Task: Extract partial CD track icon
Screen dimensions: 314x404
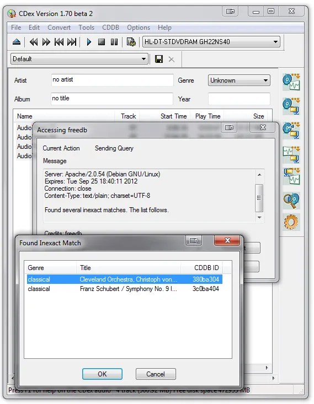Action: click(291, 131)
